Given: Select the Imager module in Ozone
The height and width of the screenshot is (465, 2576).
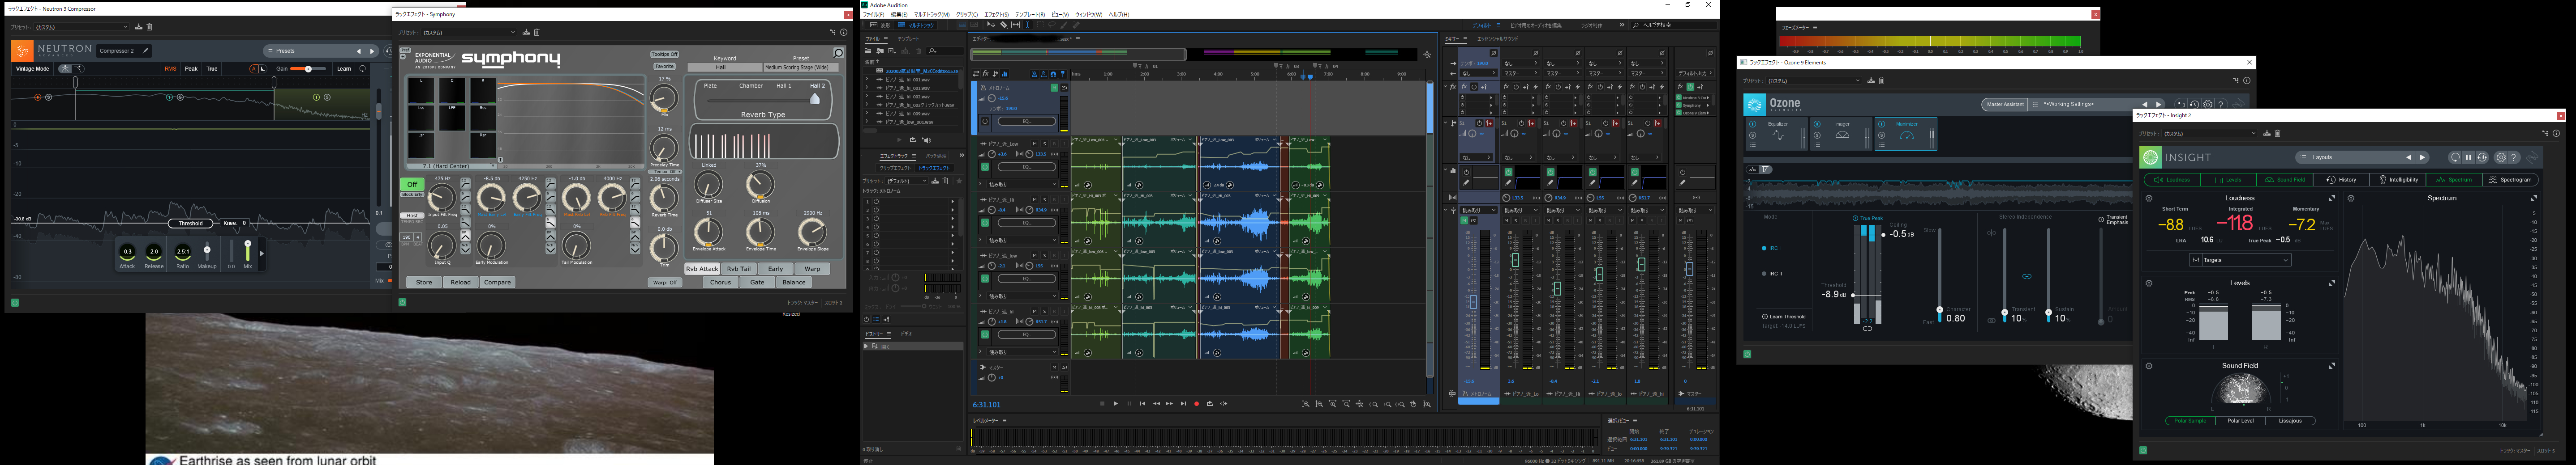Looking at the screenshot, I should point(1841,135).
